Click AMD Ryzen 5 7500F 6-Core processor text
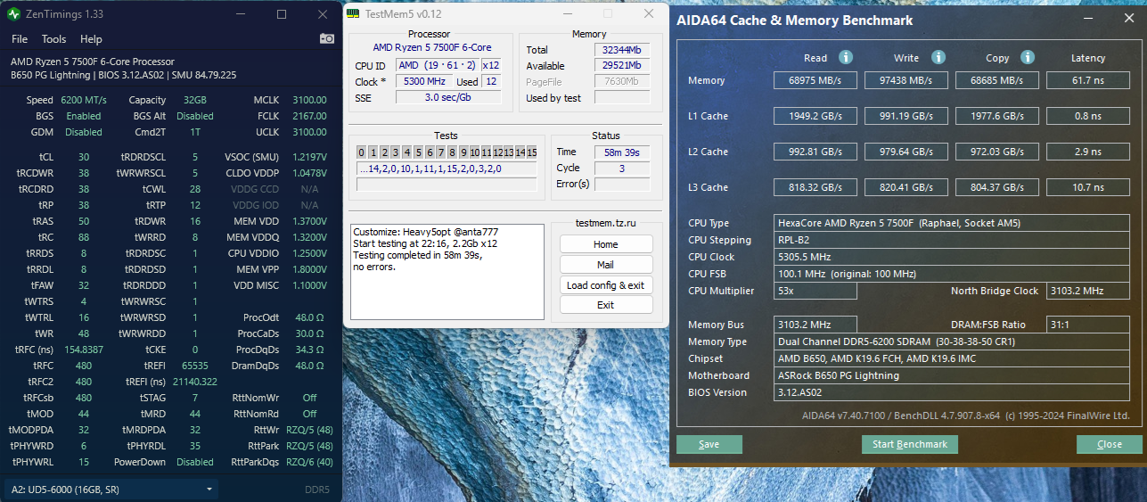The width and height of the screenshot is (1147, 502). [x=431, y=47]
